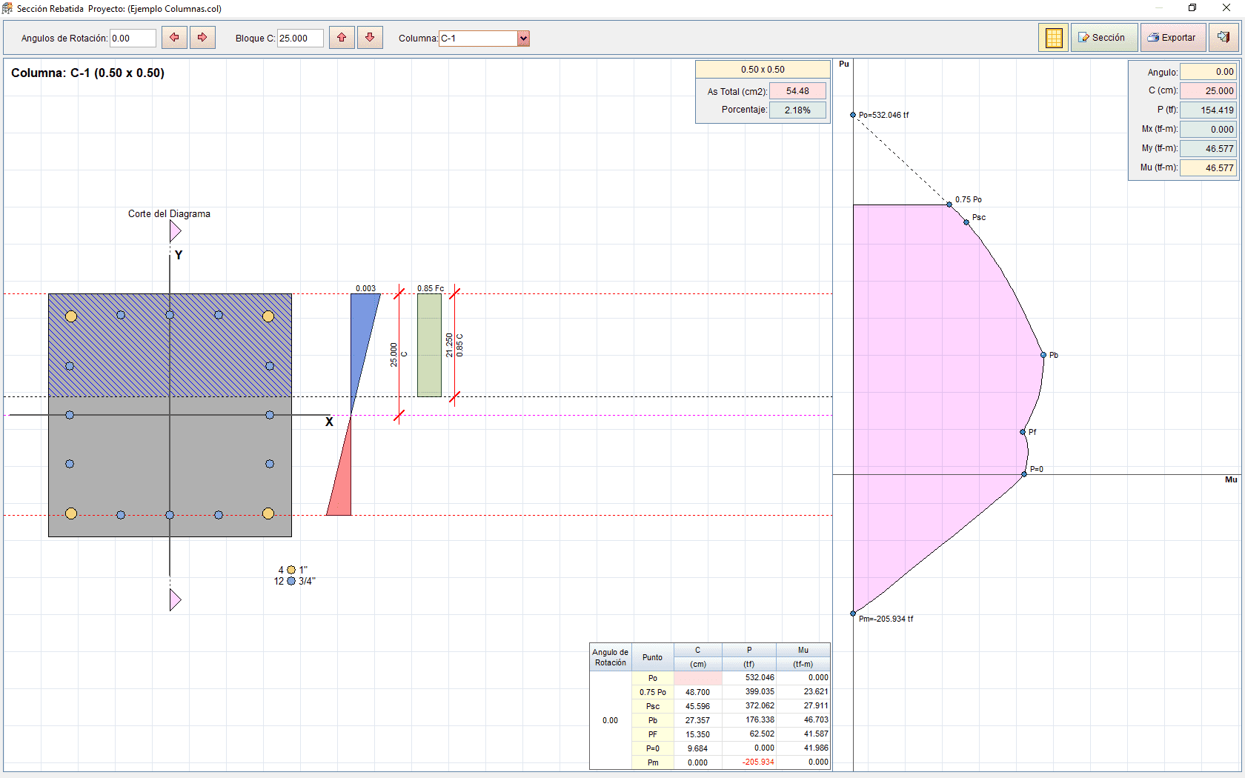Click the Po=532.046 tf marker
This screenshot has height=778, width=1245.
coord(852,115)
